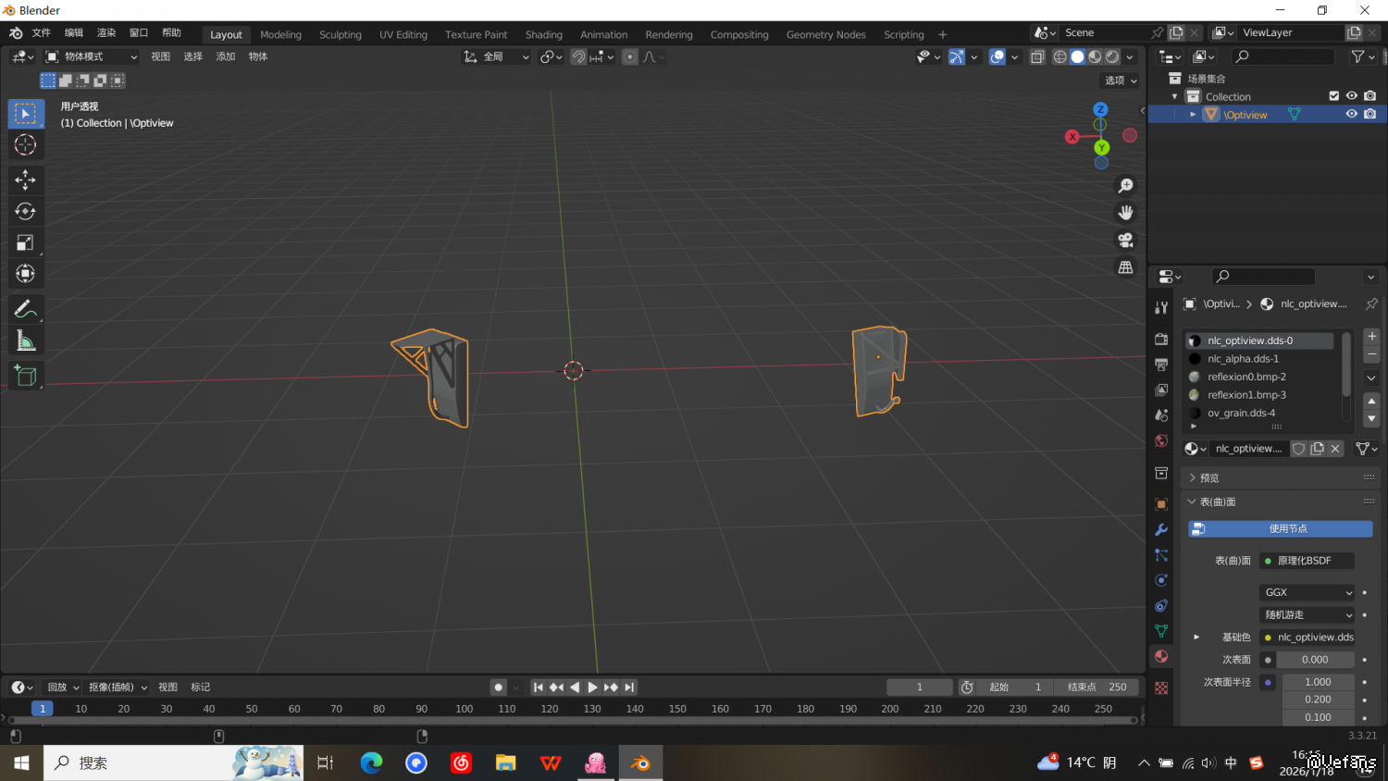Activate the Annotate pencil tool
Screen dimensions: 1388x781
[x=25, y=309]
